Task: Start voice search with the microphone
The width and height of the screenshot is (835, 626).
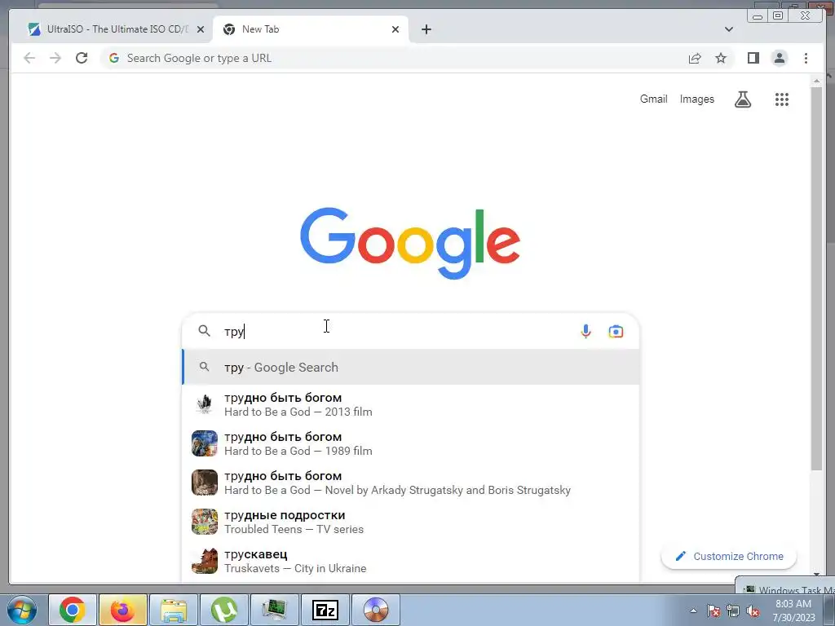Action: 585,331
